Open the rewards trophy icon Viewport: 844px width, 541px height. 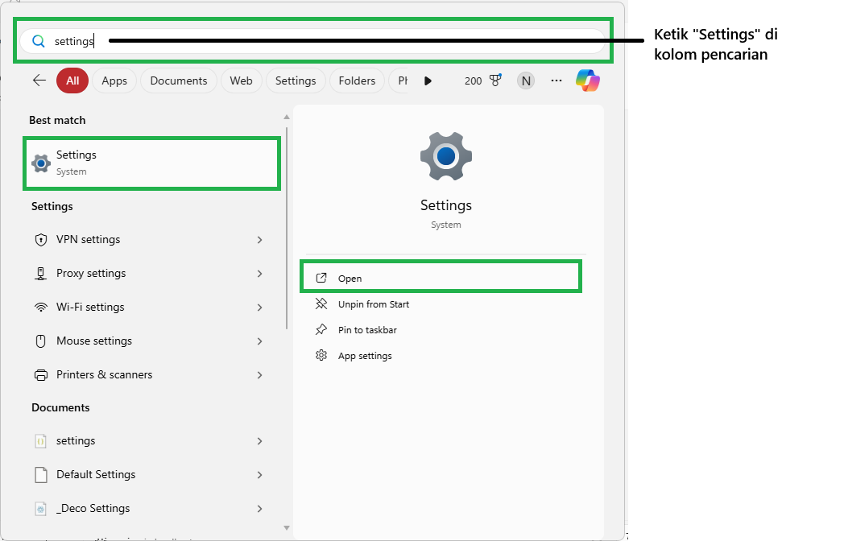click(495, 81)
